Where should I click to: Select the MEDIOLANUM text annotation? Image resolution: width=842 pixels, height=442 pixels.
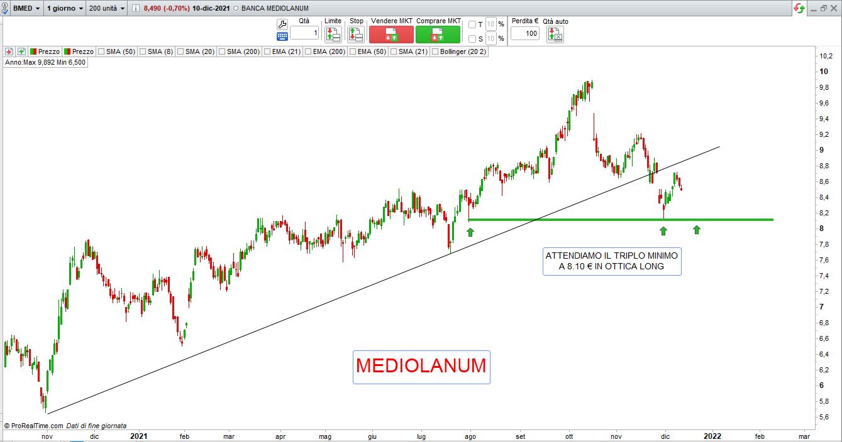tap(421, 367)
